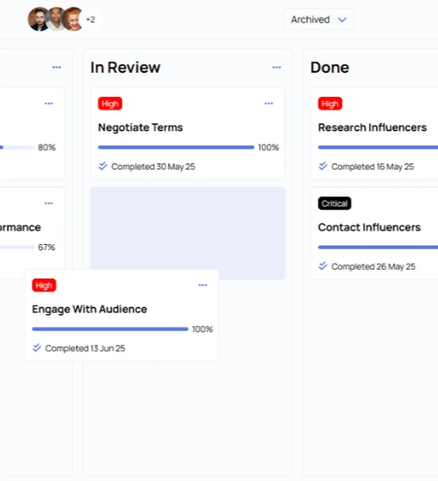Toggle Contact Influencers completed checkmark
This screenshot has width=438, height=481.
coord(323,266)
